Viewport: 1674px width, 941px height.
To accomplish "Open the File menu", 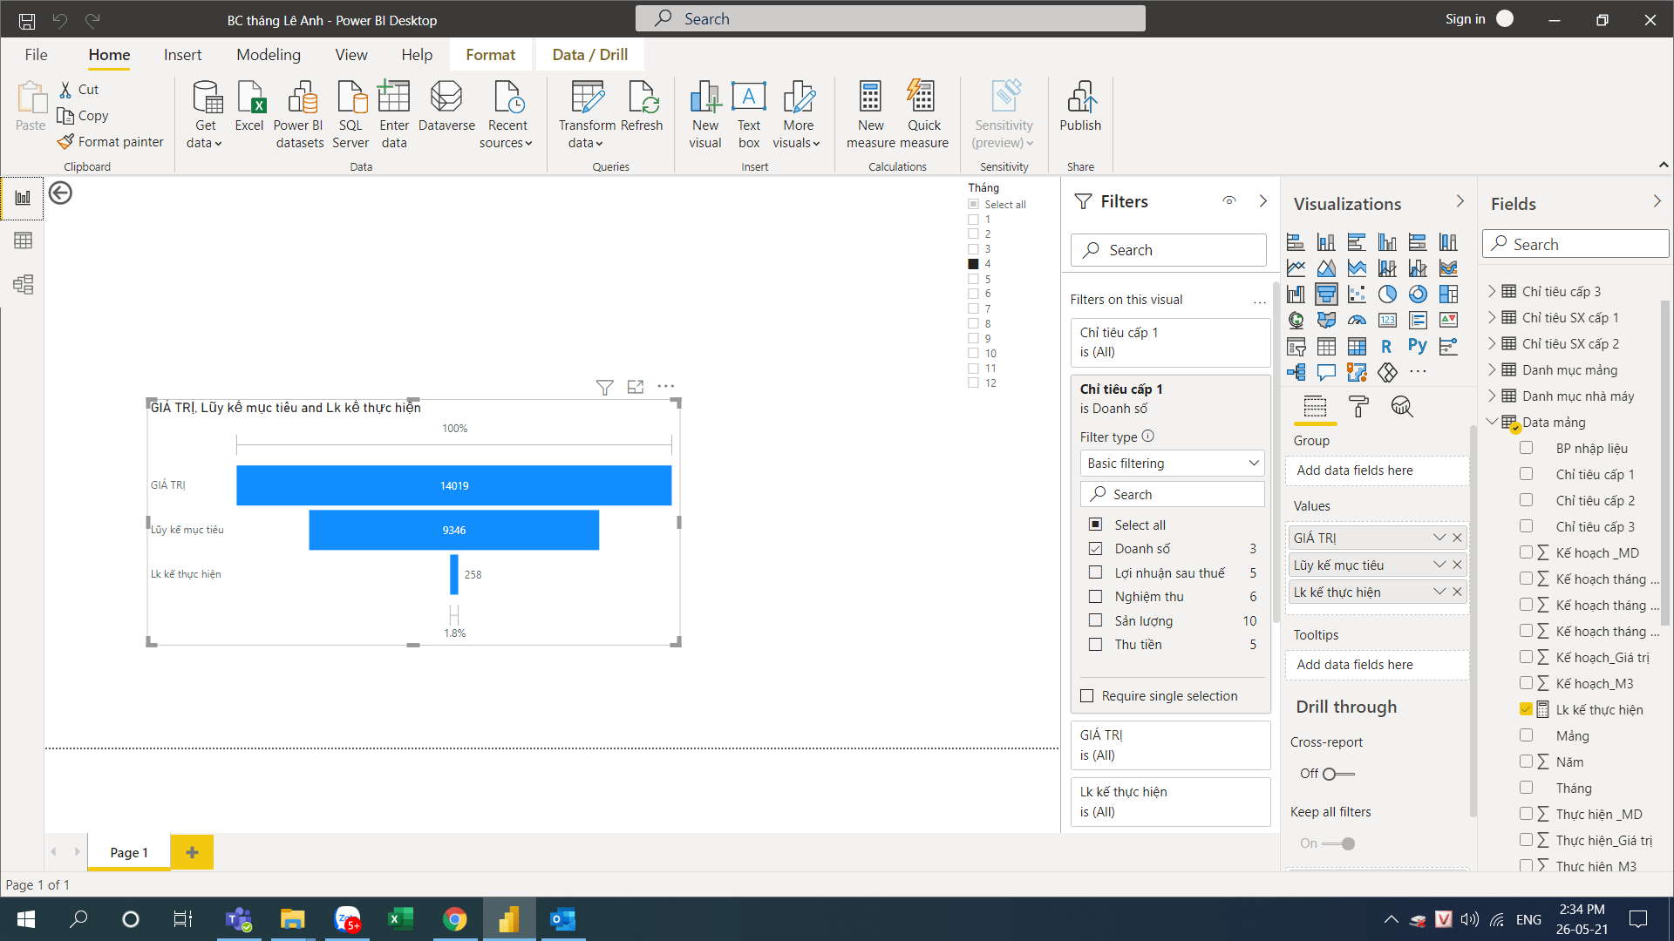I will (x=37, y=54).
